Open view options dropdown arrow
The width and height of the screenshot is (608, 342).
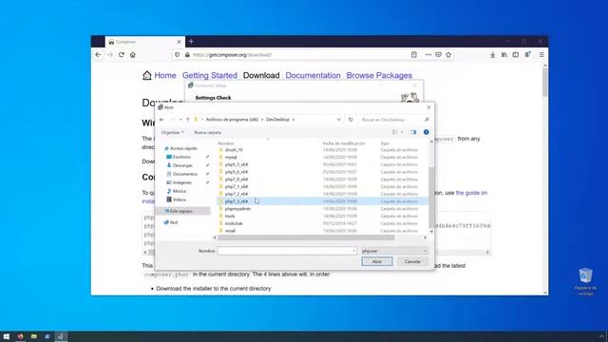[402, 132]
